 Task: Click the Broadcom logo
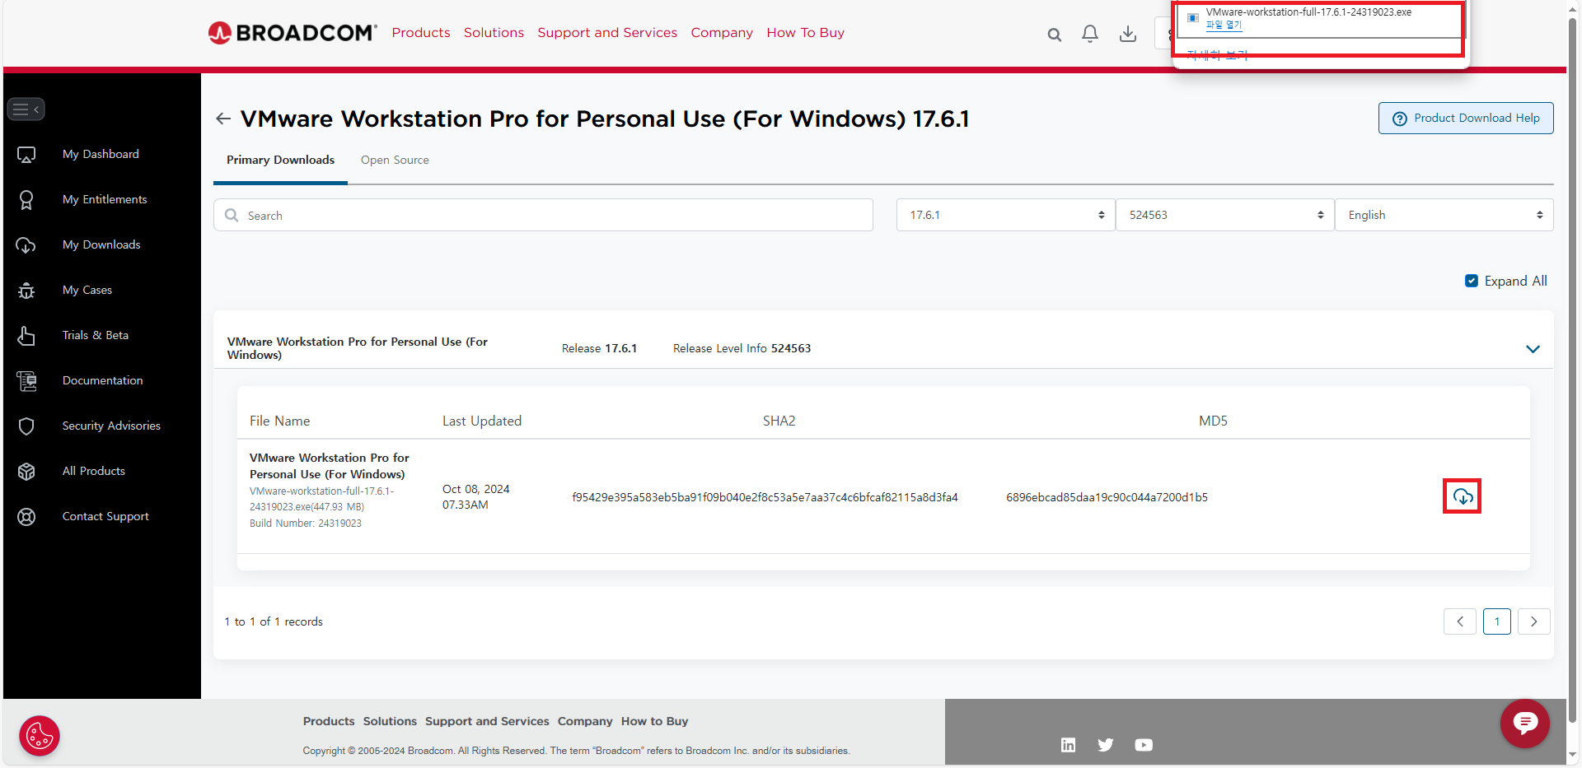[x=293, y=33]
